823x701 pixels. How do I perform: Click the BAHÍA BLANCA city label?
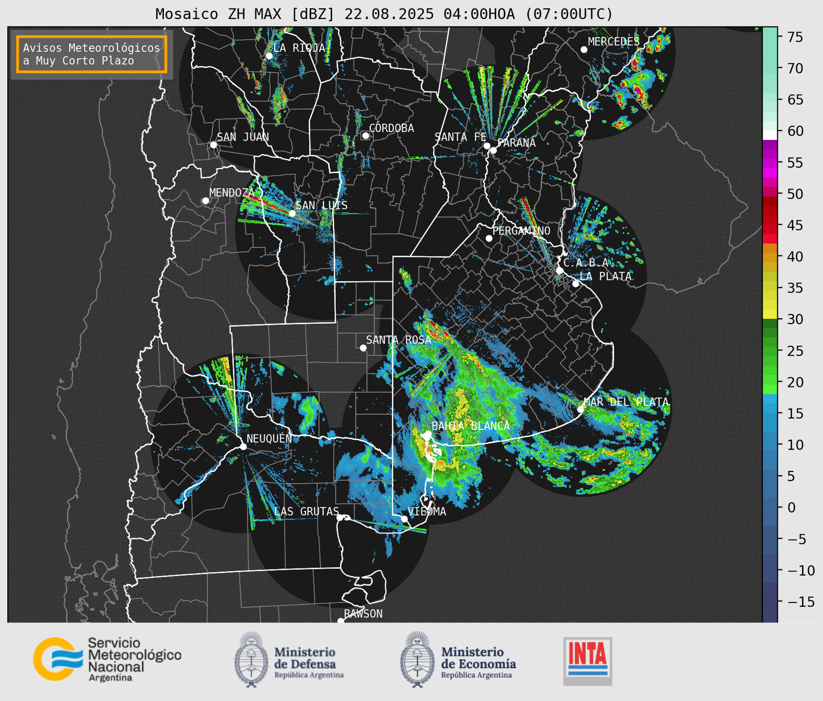pos(471,426)
